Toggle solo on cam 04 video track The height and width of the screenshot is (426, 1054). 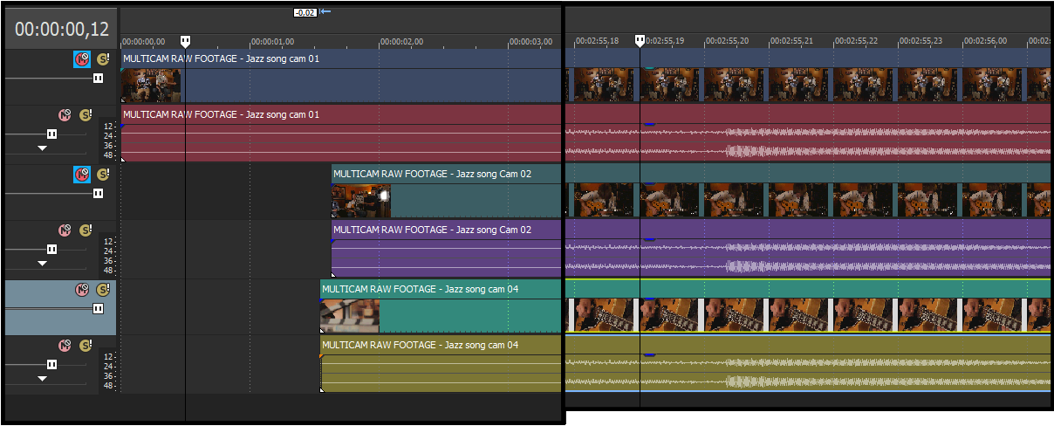[x=103, y=290]
